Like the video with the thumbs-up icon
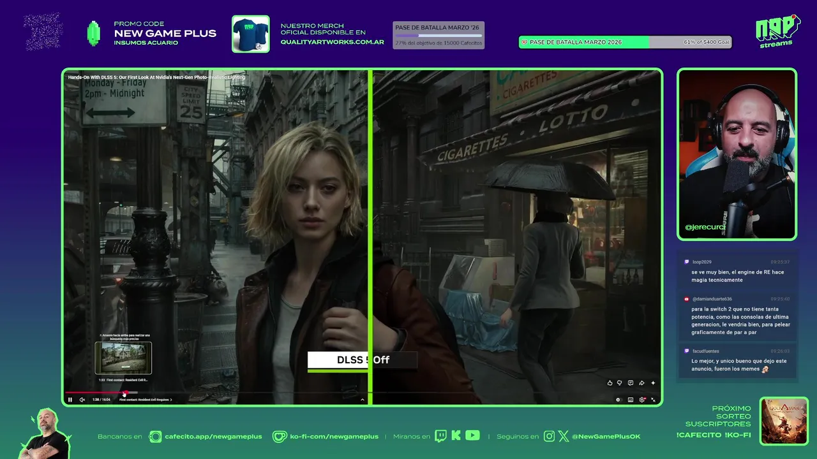The width and height of the screenshot is (817, 459). pyautogui.click(x=610, y=383)
